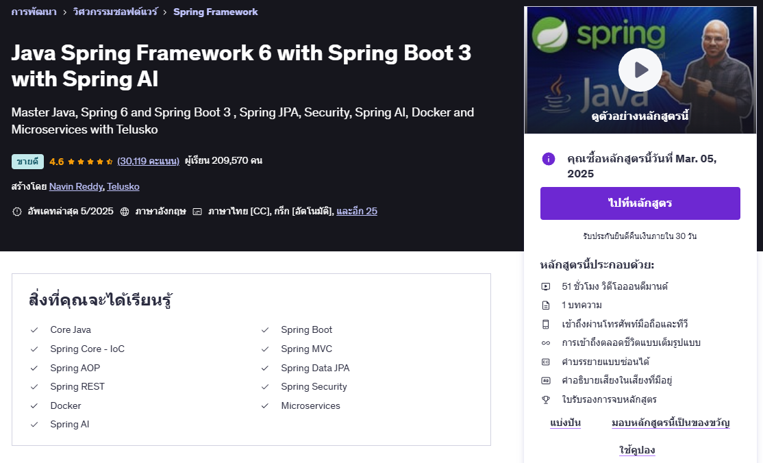
Task: Click the certificate trophy icon
Action: click(545, 399)
